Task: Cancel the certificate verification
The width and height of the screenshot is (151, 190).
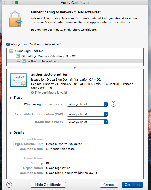Action: pos(109,185)
